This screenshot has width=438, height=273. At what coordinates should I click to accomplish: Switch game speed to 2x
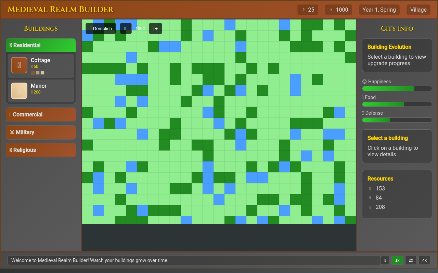411,260
